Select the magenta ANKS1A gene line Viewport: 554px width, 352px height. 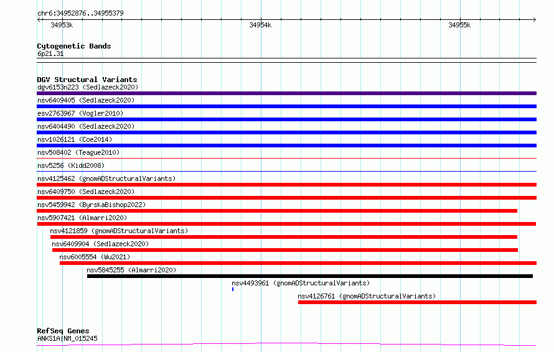tap(286, 345)
